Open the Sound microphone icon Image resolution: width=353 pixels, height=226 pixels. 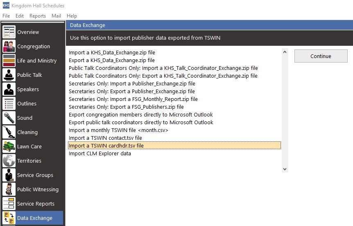pos(9,118)
